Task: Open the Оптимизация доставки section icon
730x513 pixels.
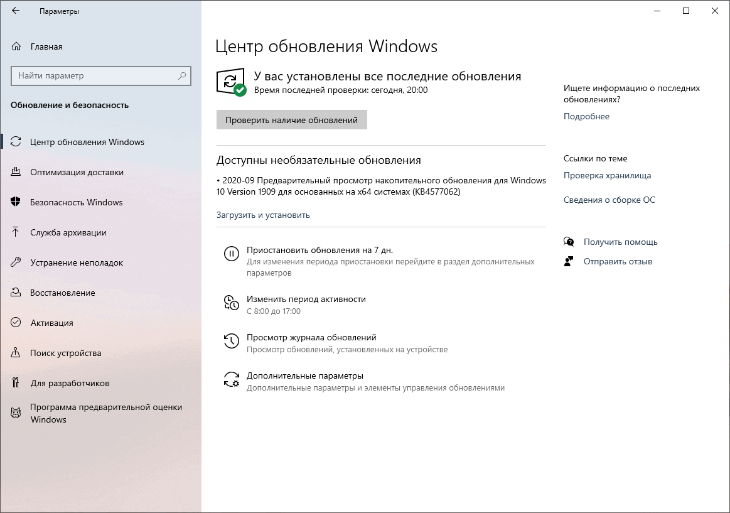Action: click(x=16, y=172)
